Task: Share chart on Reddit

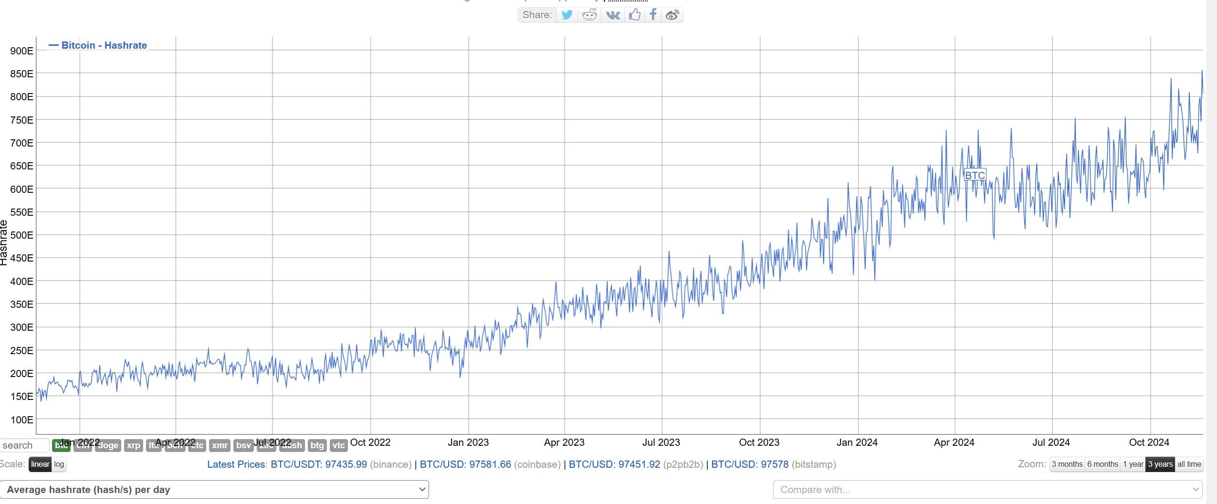Action: [590, 15]
